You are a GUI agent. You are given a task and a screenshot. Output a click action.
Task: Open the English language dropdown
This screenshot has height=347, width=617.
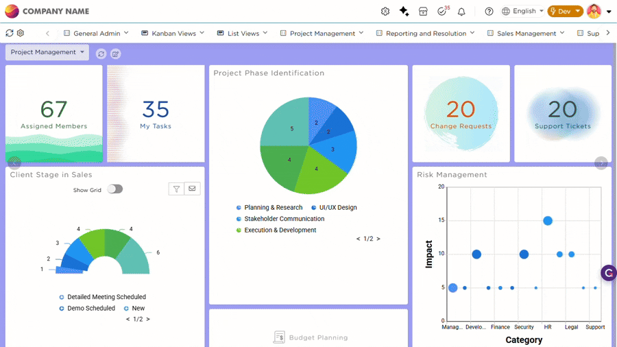[x=523, y=12]
